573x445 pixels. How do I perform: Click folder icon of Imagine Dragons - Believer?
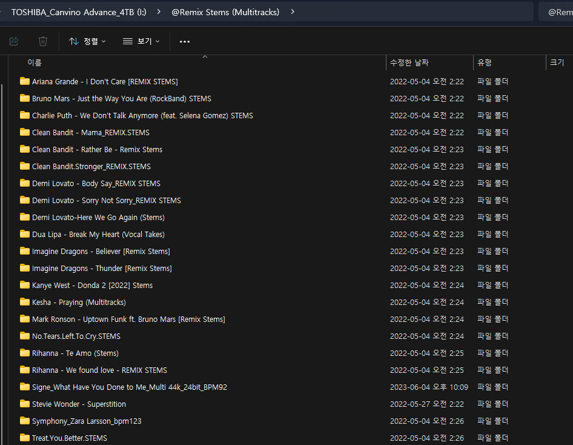pyautogui.click(x=25, y=251)
